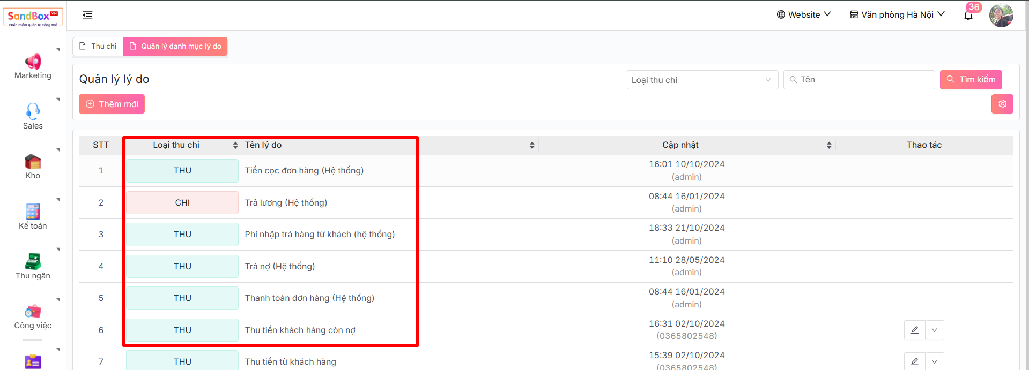The width and height of the screenshot is (1029, 370).
Task: Click the notification bell icon
Action: point(968,16)
